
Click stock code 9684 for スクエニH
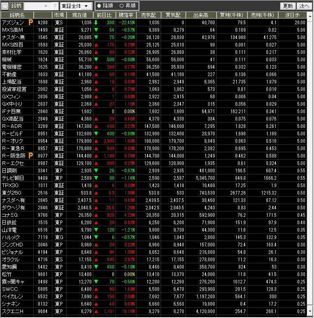pos(43,311)
